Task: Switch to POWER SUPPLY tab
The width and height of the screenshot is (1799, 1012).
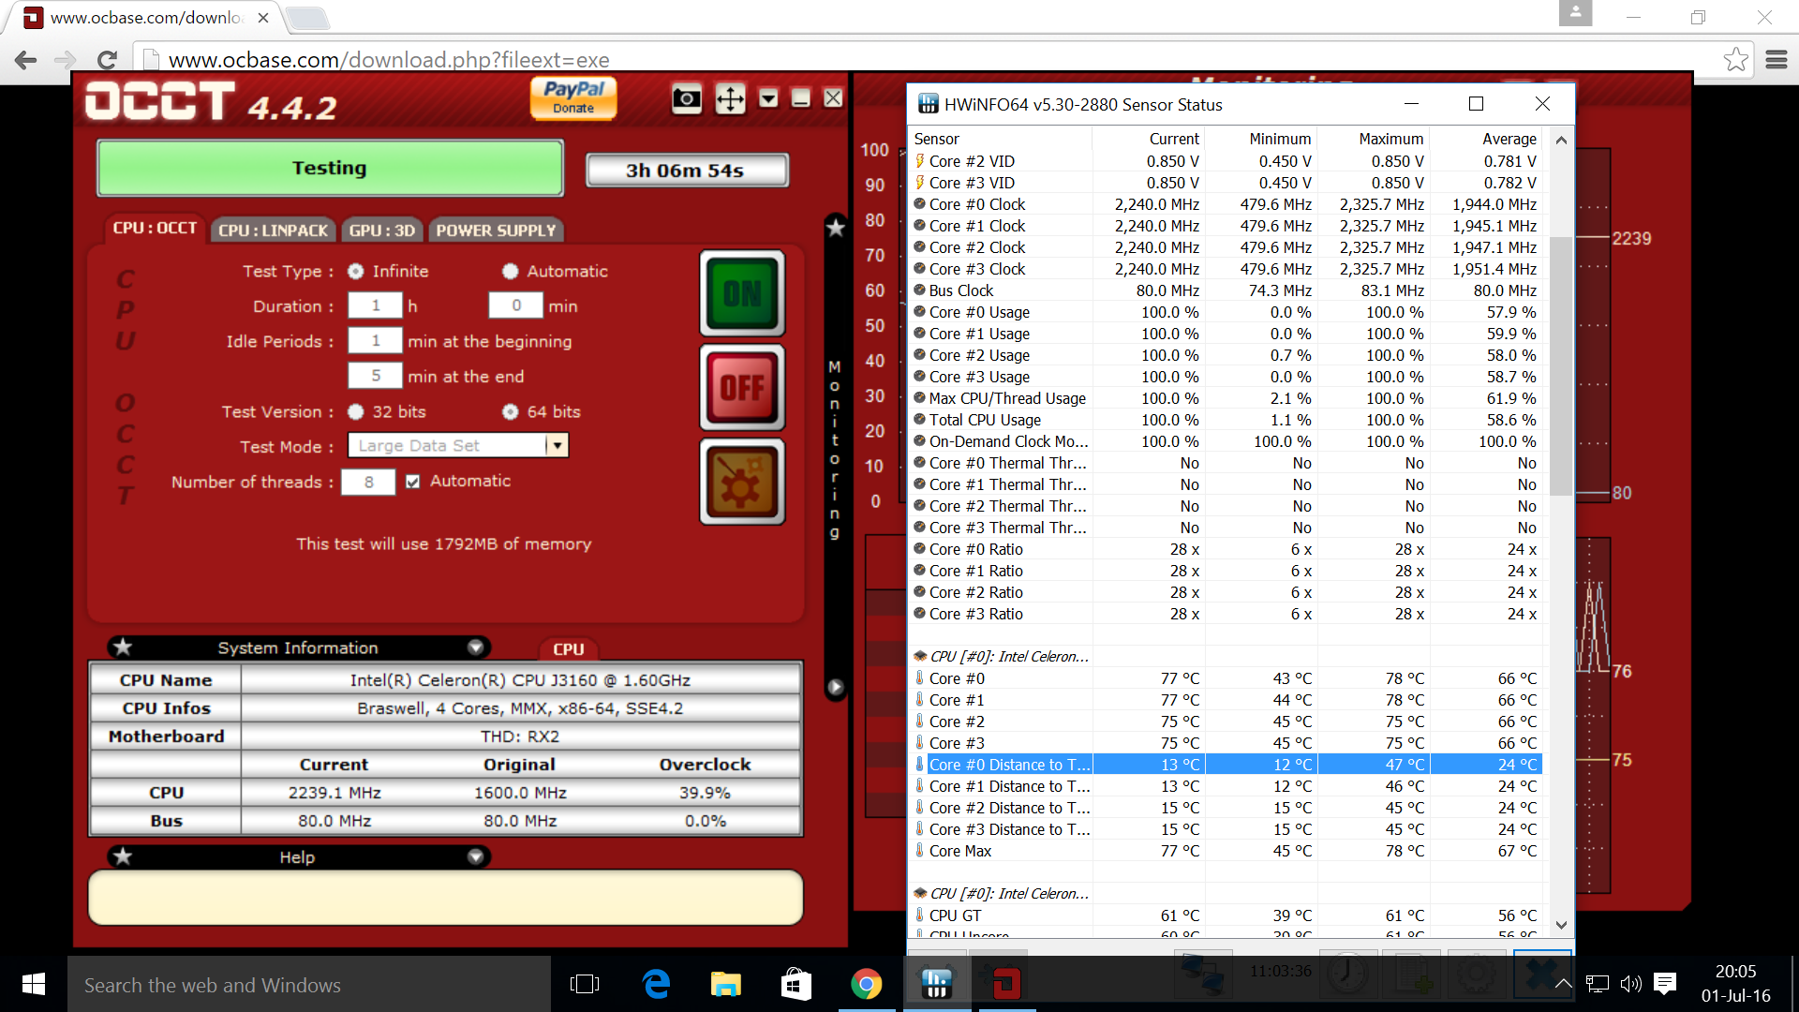Action: tap(496, 230)
